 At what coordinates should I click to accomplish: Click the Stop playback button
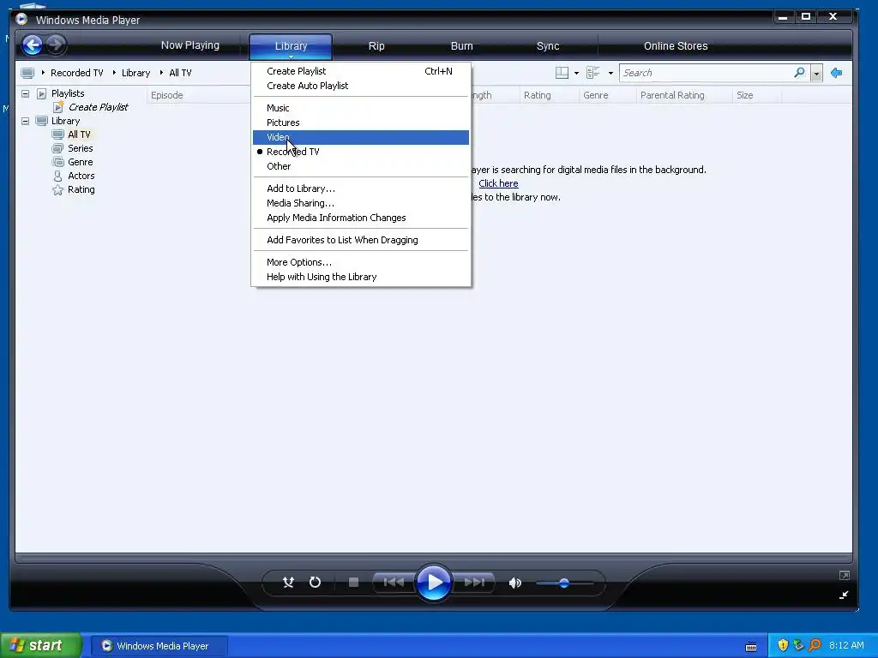click(353, 583)
